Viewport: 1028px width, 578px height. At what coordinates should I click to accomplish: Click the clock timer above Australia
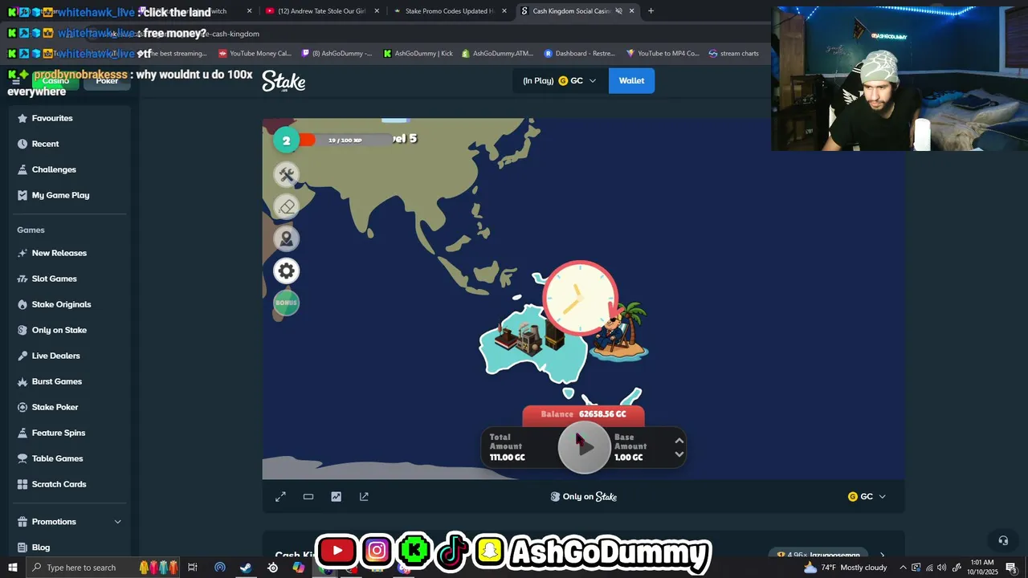pyautogui.click(x=580, y=298)
